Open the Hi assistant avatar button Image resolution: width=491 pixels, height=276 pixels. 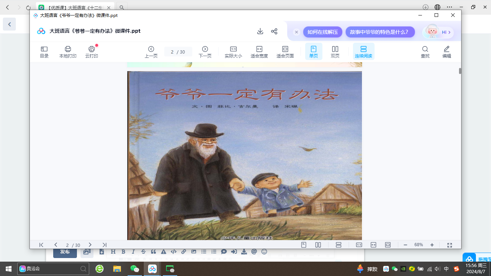pos(438,32)
